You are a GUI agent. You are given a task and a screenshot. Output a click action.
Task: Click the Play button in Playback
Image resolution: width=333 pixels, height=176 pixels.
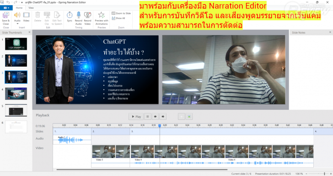136,116
